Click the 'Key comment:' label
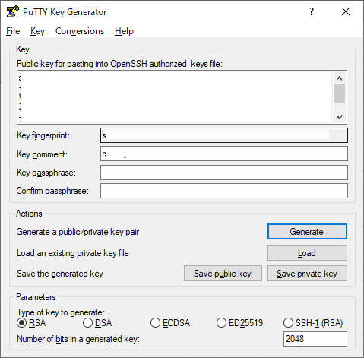 point(42,154)
